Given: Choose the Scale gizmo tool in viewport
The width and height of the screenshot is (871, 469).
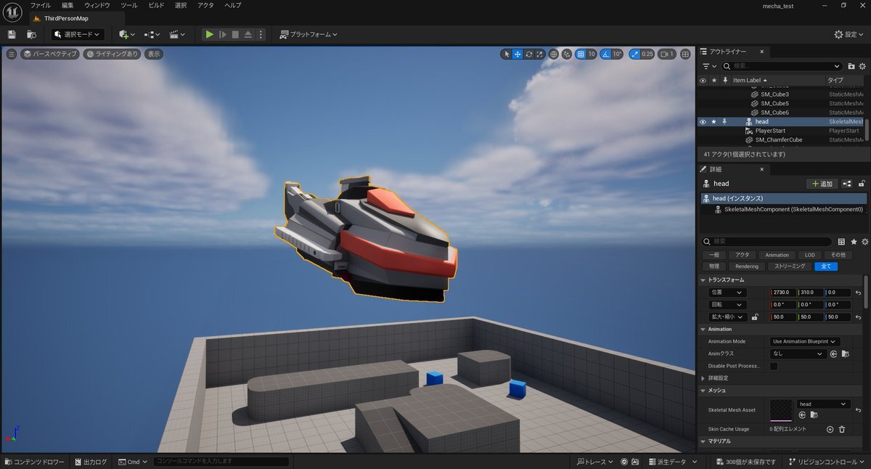Looking at the screenshot, I should coord(539,54).
